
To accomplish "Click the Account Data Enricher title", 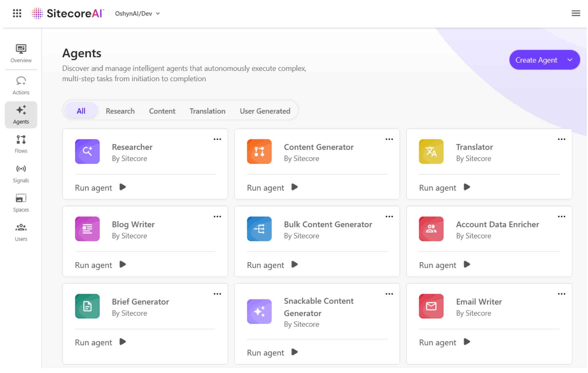I will coord(497,224).
